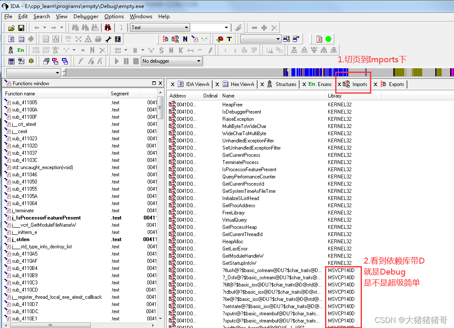Image resolution: width=454 pixels, height=328 pixels.
Task: Click the red lines script document icon
Action: pyautogui.click(x=319, y=39)
